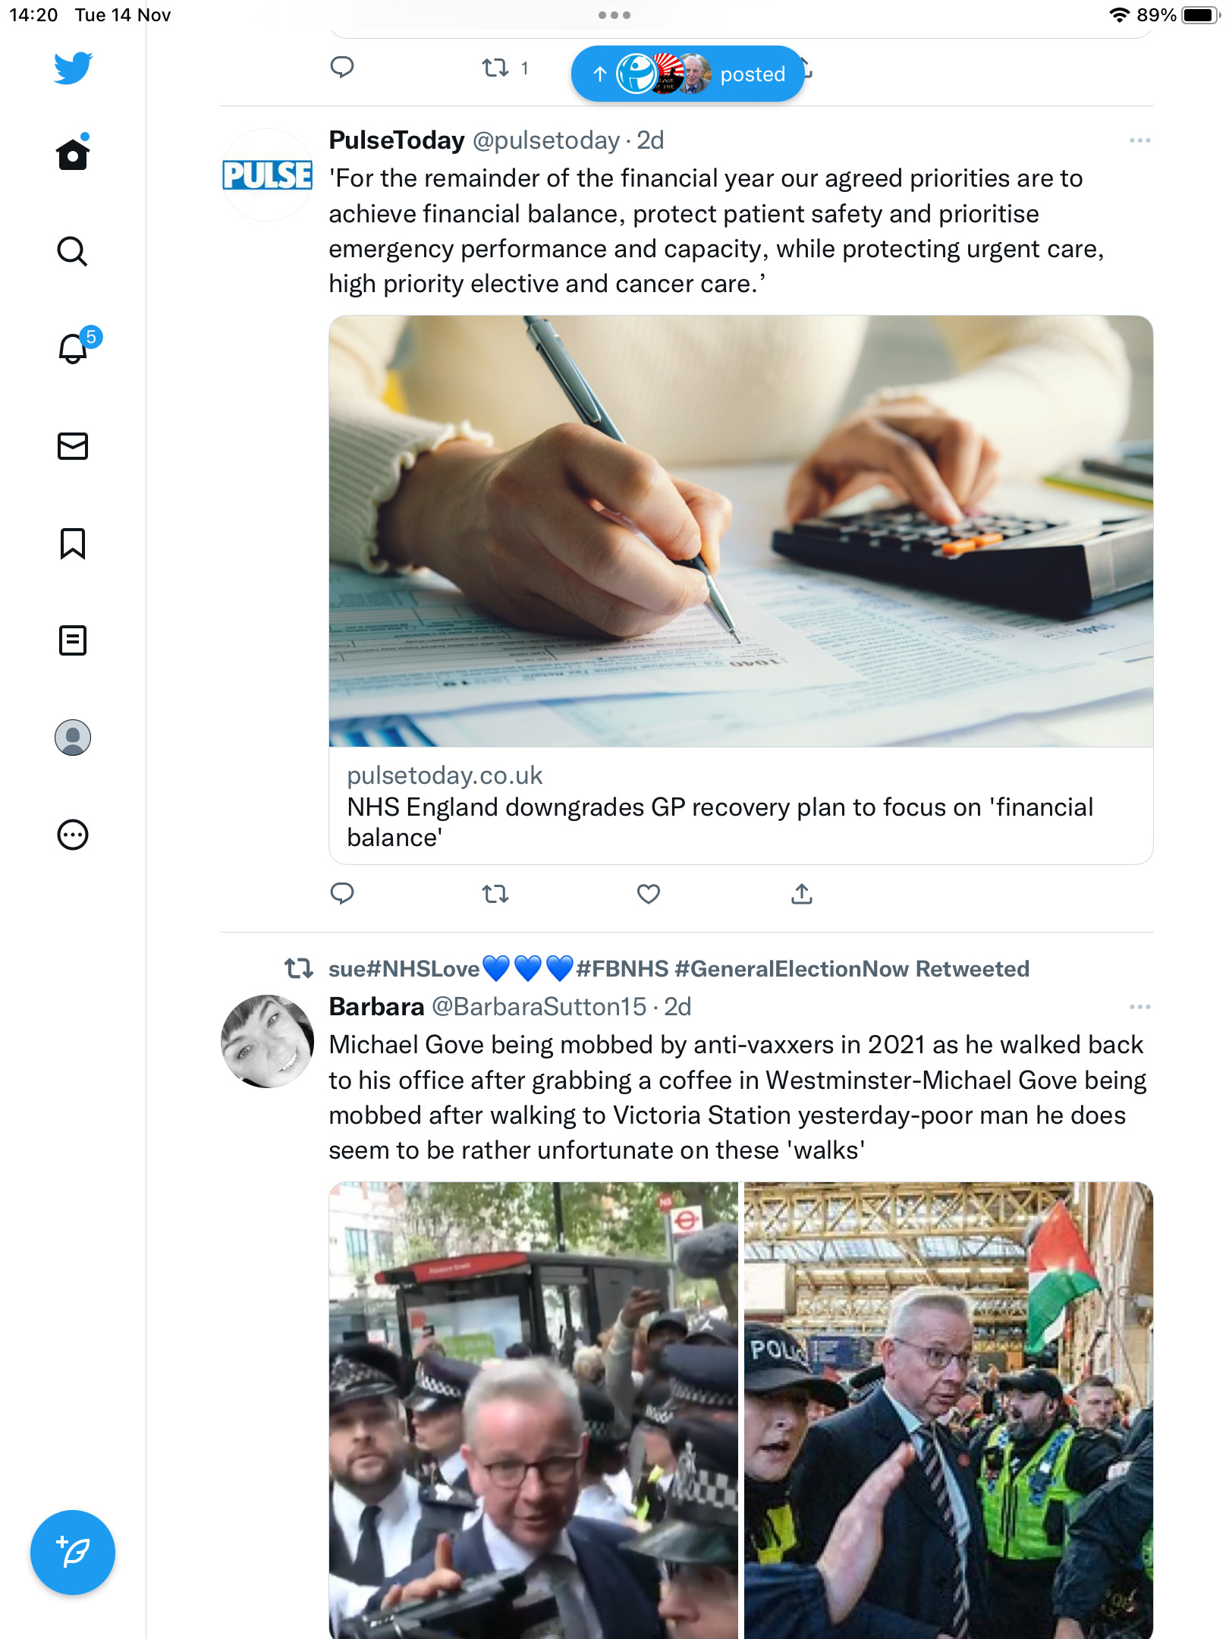The width and height of the screenshot is (1229, 1639).
Task: Open options menu on PulseToday tweet
Action: (1139, 140)
